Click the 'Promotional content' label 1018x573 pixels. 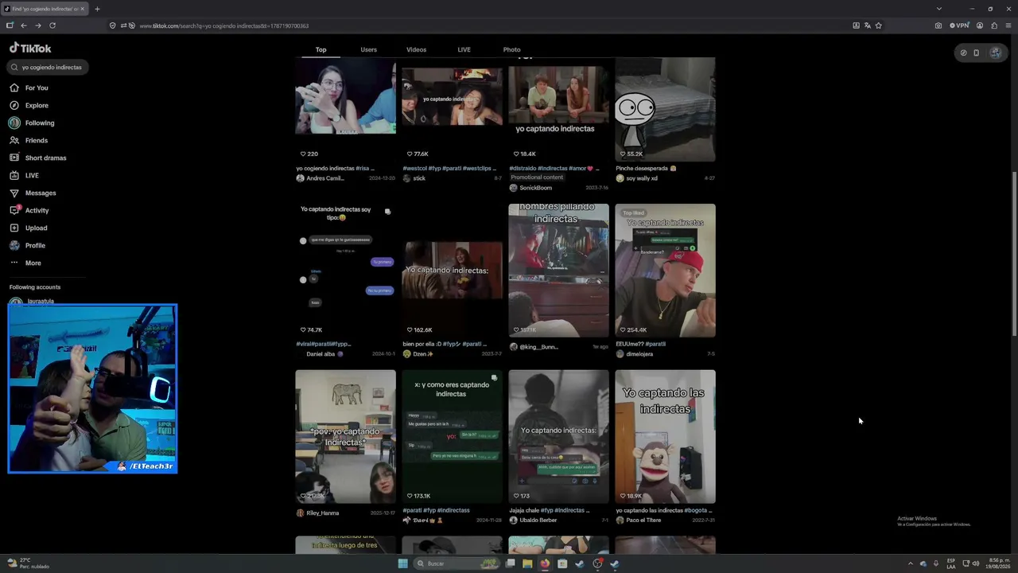click(x=537, y=177)
